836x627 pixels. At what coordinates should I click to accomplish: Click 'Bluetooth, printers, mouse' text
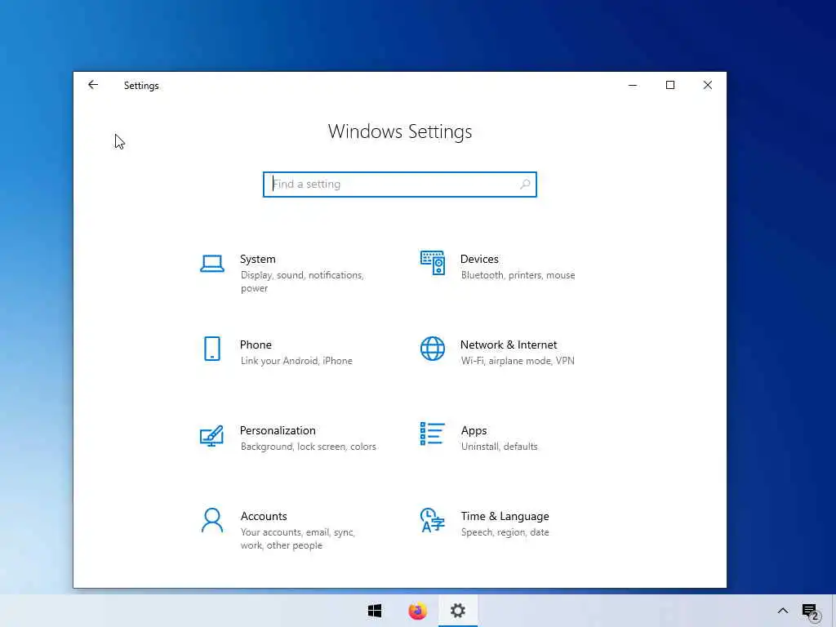tap(518, 275)
